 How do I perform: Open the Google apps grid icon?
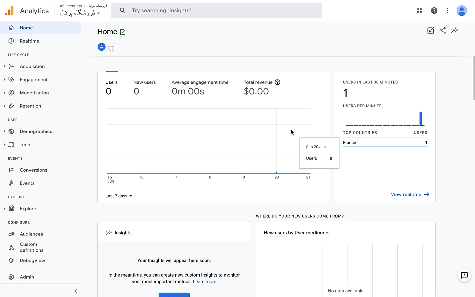click(419, 10)
